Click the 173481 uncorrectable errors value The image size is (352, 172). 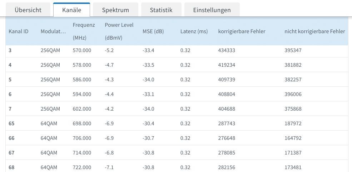293,167
